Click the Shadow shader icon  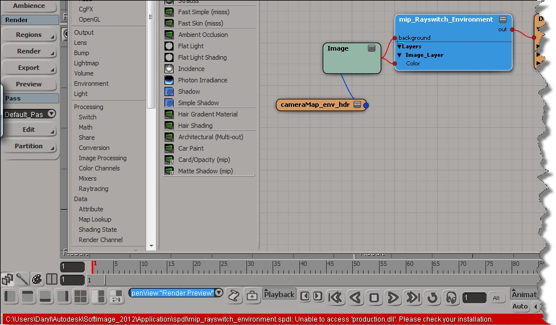169,91
